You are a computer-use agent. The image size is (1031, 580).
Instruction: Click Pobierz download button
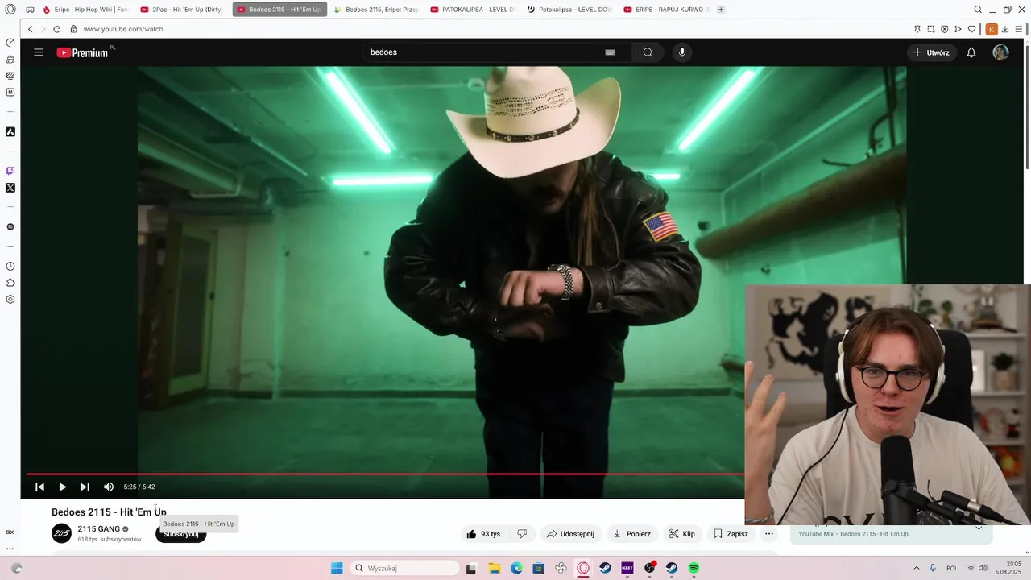tap(631, 534)
